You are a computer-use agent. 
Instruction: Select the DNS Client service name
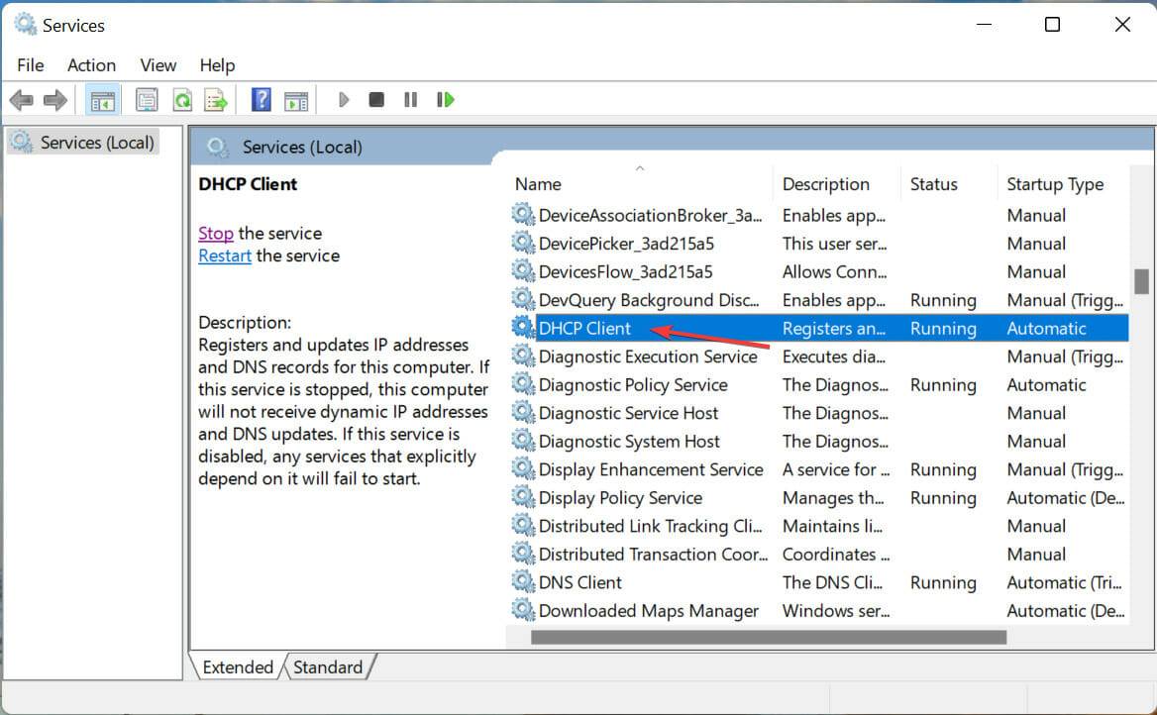coord(579,583)
